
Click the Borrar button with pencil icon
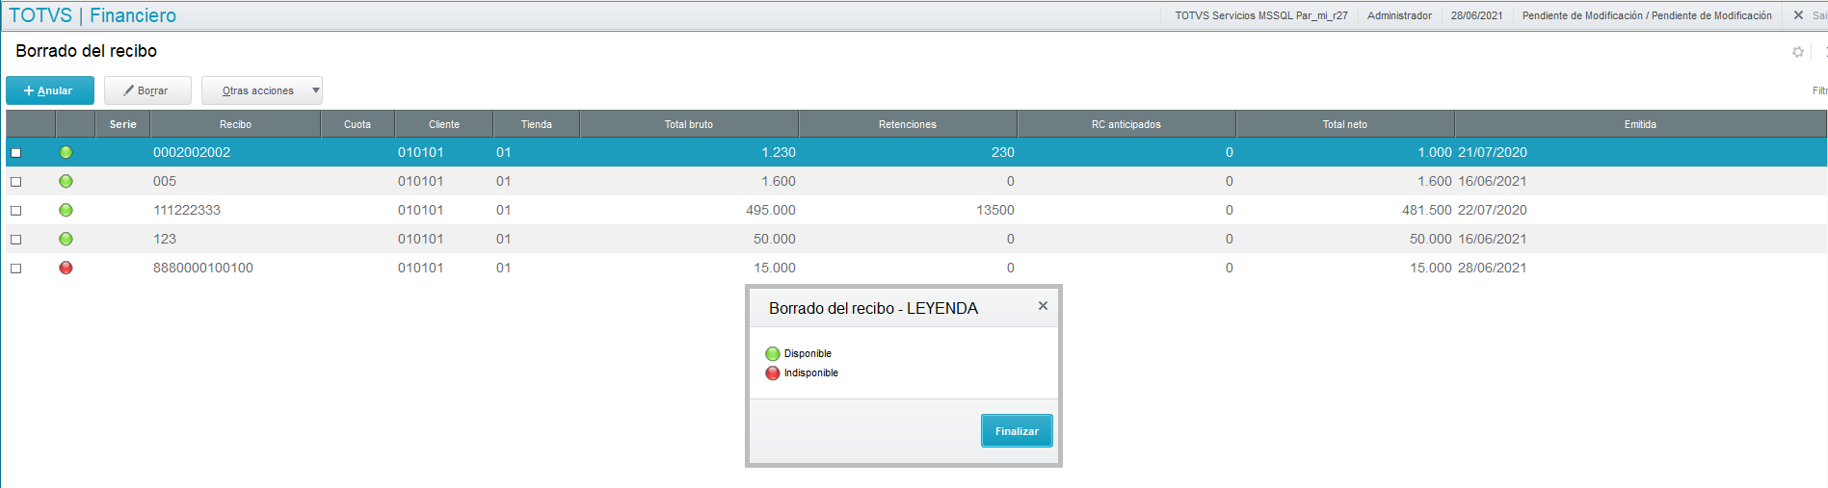tap(147, 90)
